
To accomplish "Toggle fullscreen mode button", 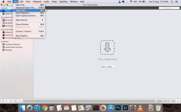I will tap(178, 101).
